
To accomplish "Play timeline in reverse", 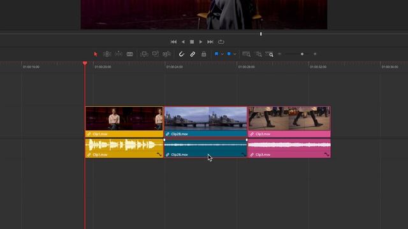I will 183,42.
